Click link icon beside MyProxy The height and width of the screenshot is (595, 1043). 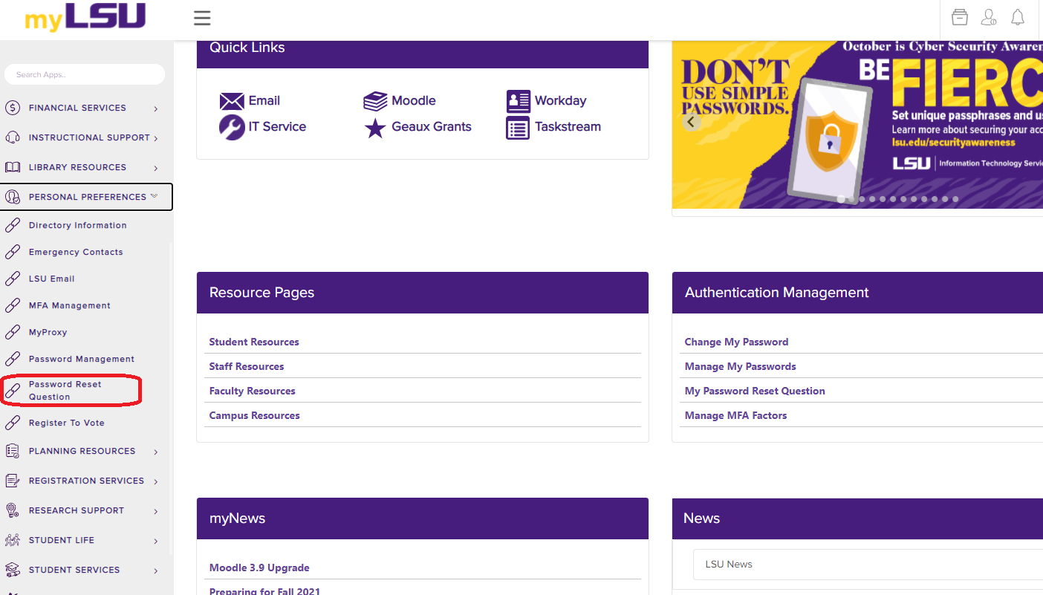pos(13,332)
